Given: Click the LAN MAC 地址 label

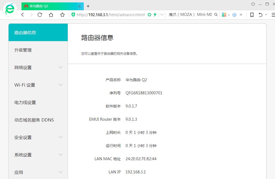Looking at the screenshot, I should pyautogui.click(x=108, y=159).
